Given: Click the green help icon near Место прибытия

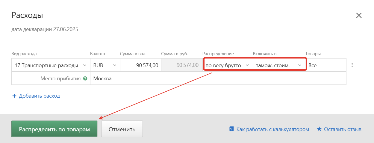Looking at the screenshot, I should 85,79.
